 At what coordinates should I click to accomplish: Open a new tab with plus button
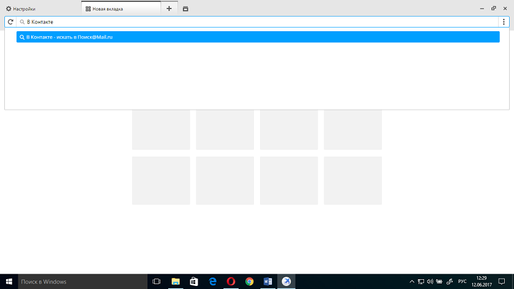169,9
